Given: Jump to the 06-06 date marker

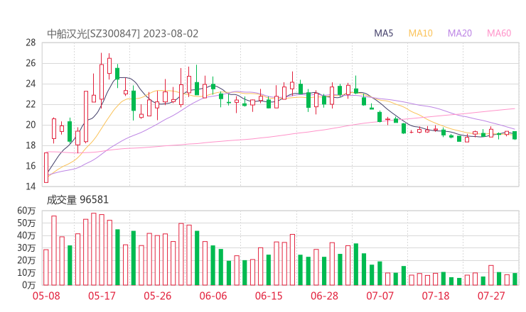Looking at the screenshot, I should click(x=213, y=296).
